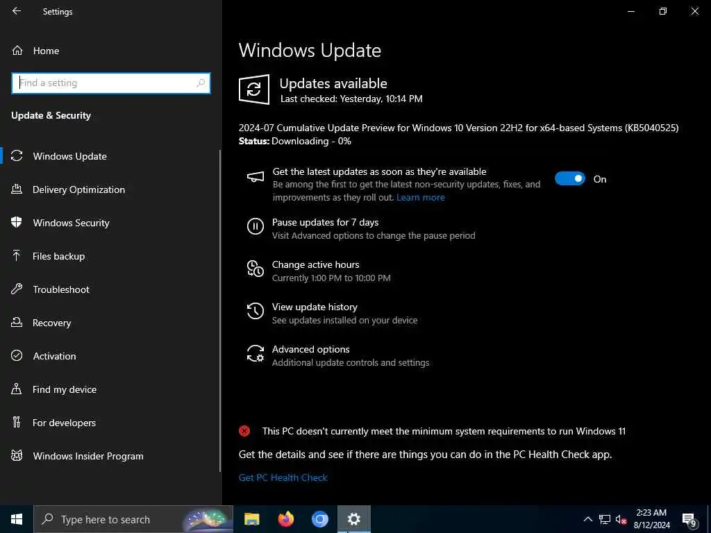Click the pause icon beside Pause updates
The height and width of the screenshot is (533, 711).
click(x=256, y=226)
